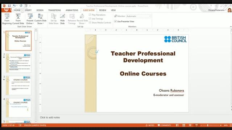Toggle Use Timings checkbox

point(90,18)
